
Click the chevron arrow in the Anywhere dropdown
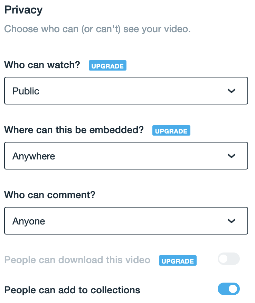(x=232, y=156)
